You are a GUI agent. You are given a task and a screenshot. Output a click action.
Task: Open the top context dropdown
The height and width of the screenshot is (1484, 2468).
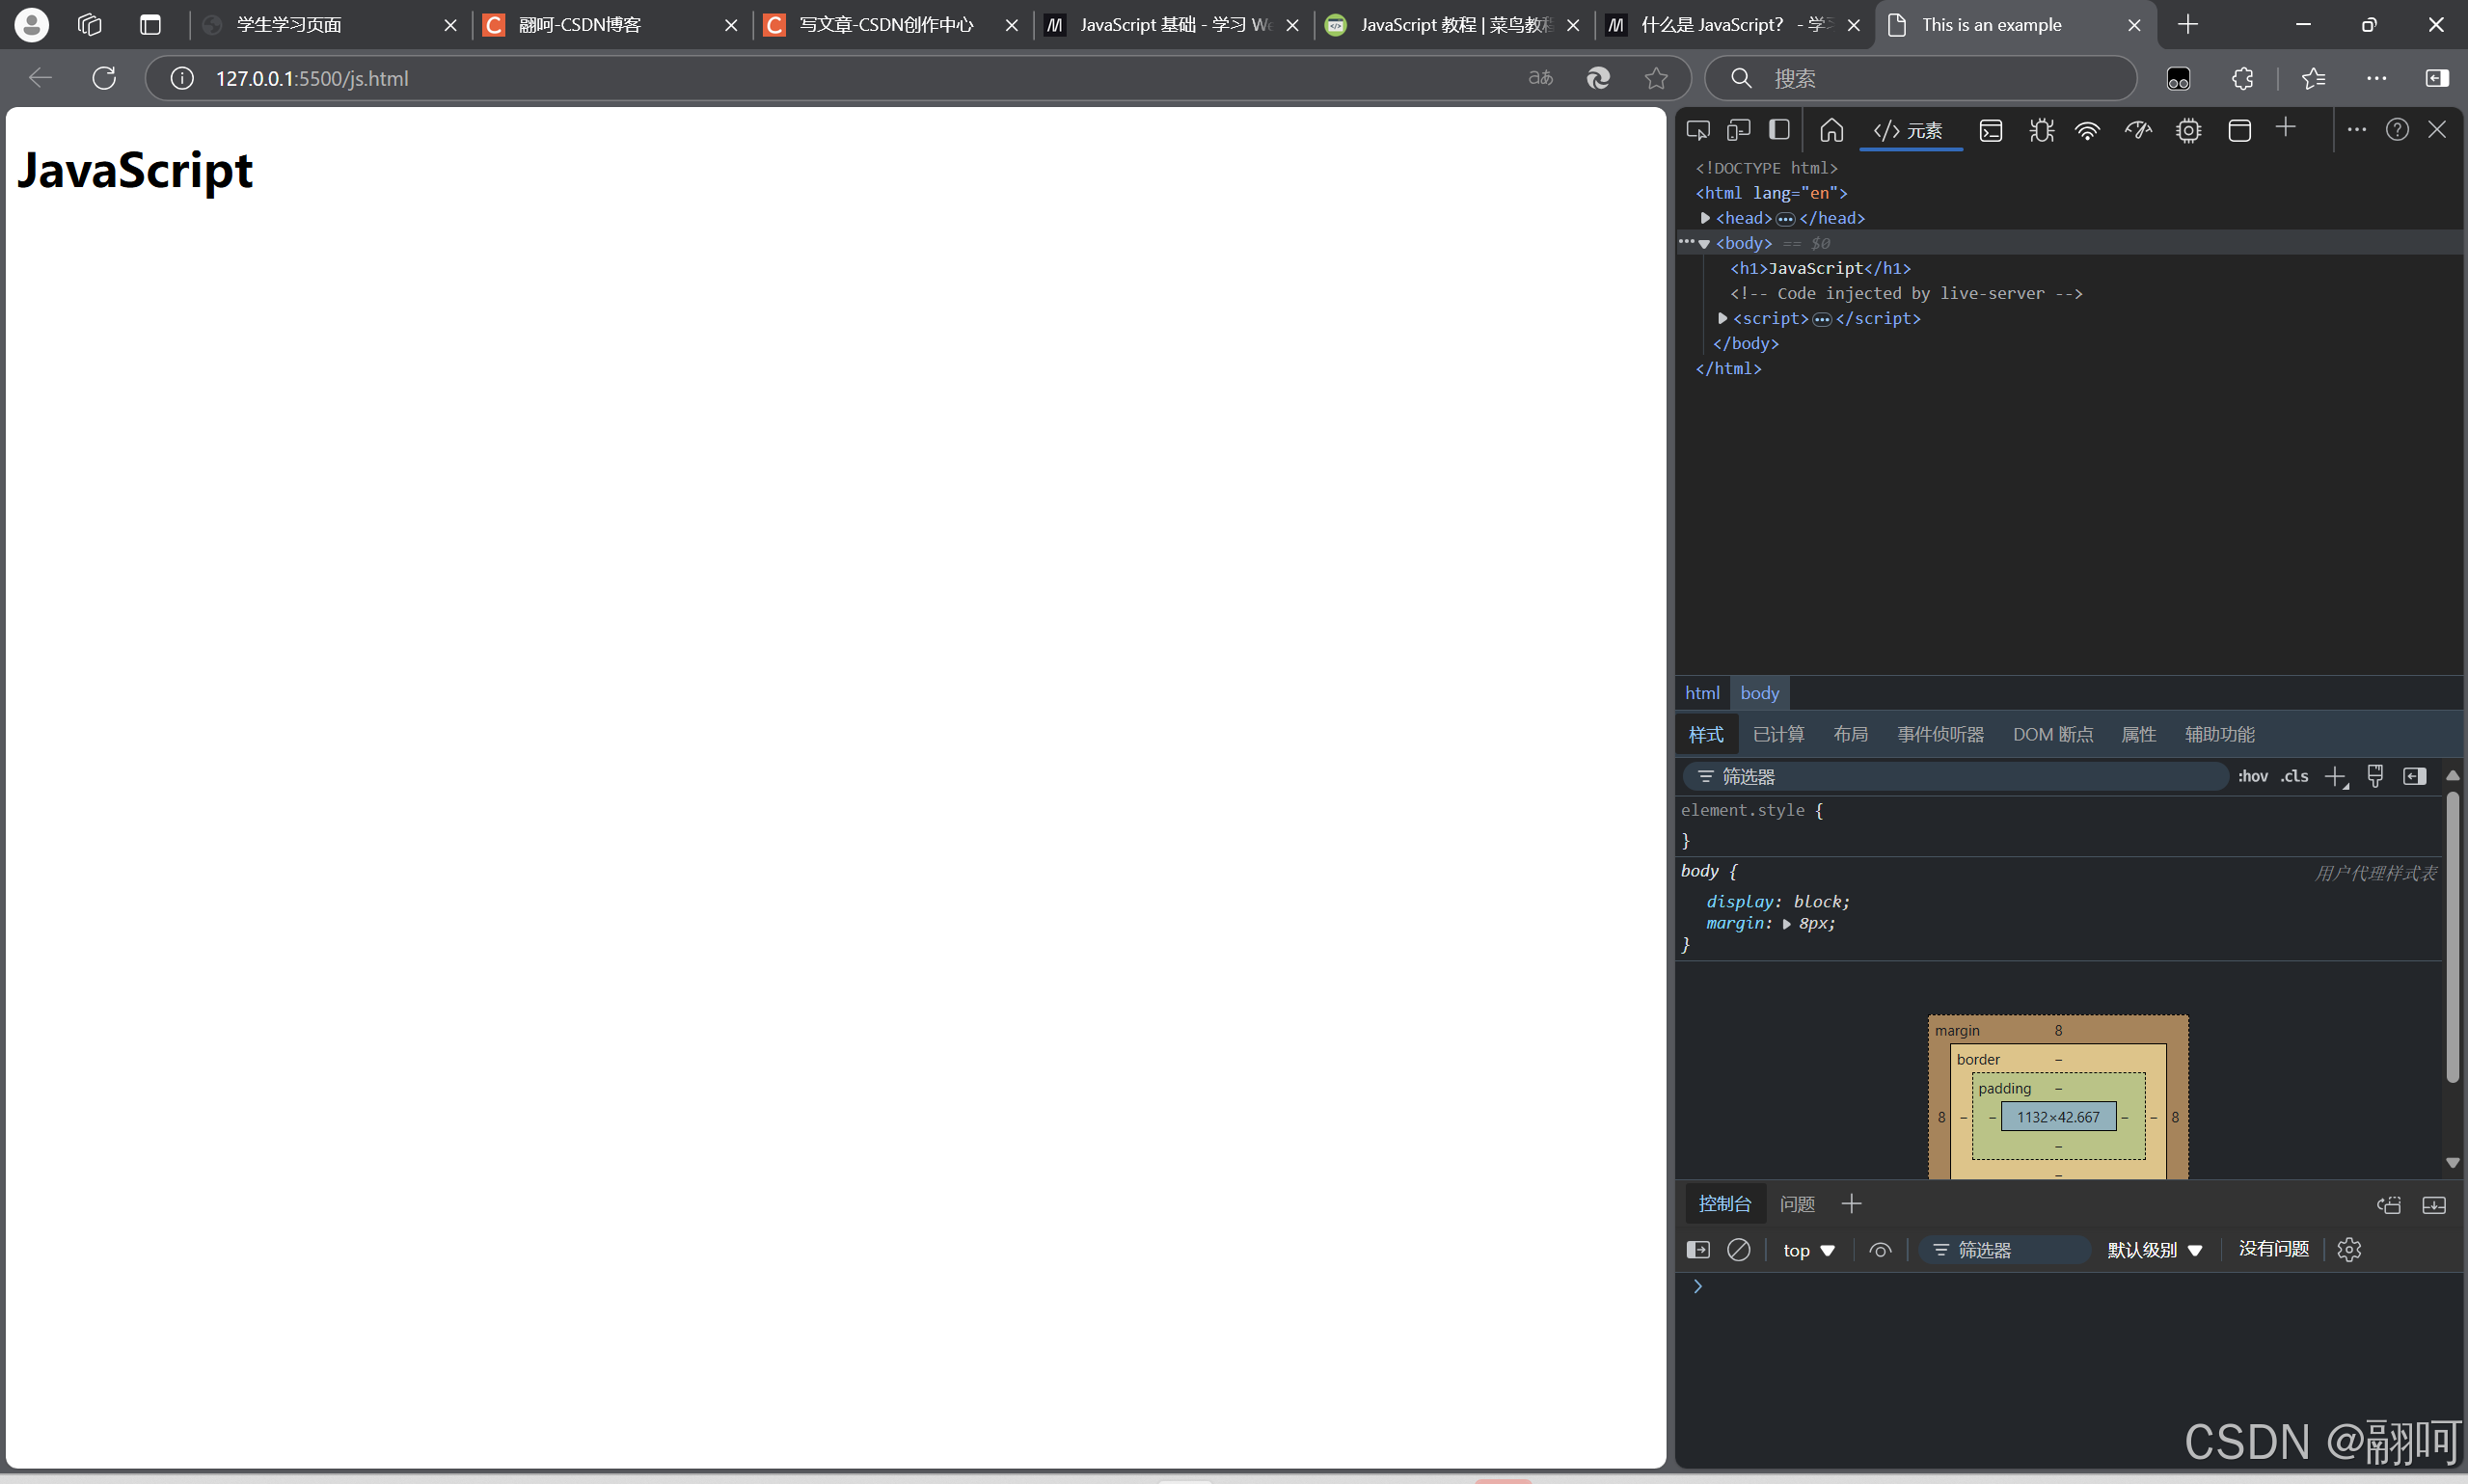[1808, 1250]
